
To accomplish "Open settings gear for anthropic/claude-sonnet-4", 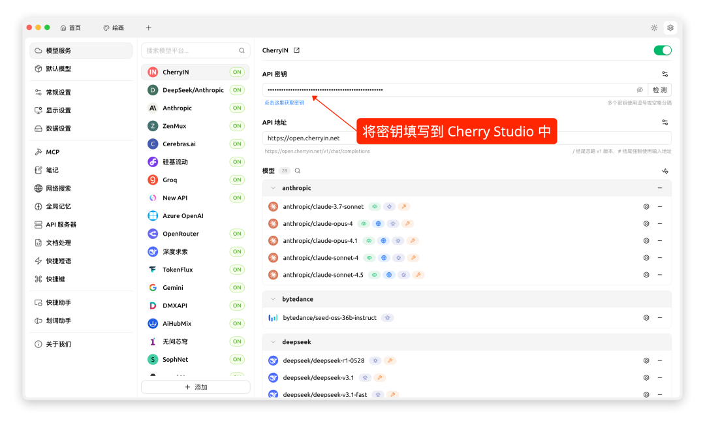I will (646, 258).
